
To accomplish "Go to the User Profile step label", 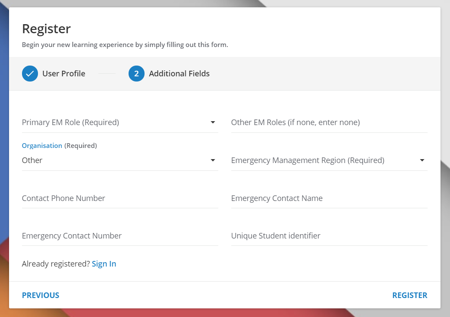I will tap(64, 74).
